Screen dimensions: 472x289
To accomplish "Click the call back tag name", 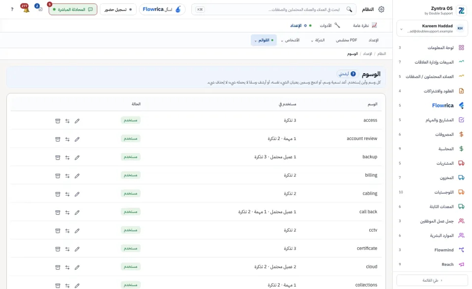I will click(368, 212).
